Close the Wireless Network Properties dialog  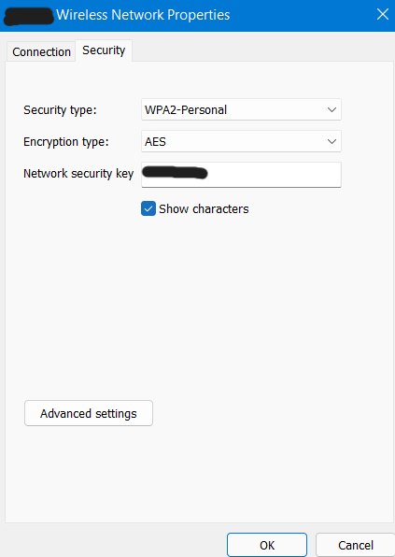pyautogui.click(x=383, y=15)
